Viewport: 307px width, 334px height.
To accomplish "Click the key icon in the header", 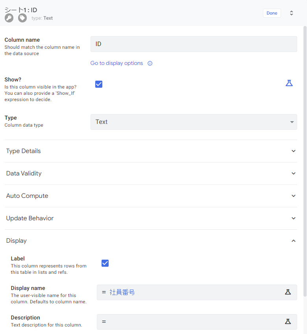I will [x=9, y=17].
